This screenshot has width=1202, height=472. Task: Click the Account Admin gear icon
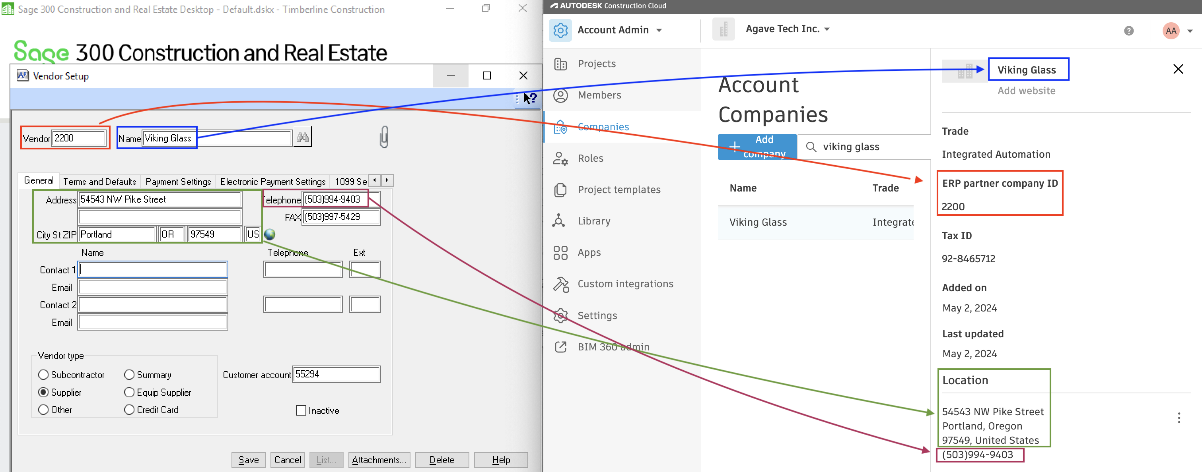pyautogui.click(x=560, y=30)
